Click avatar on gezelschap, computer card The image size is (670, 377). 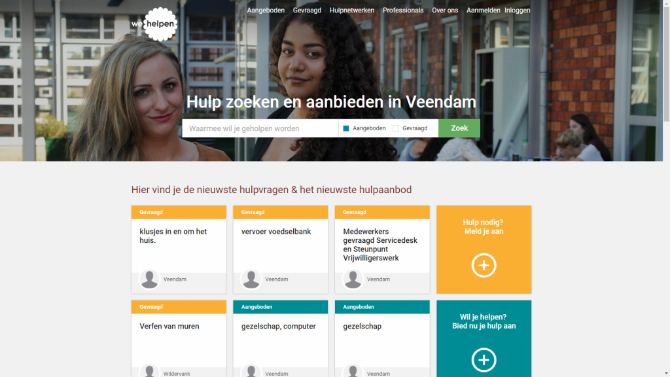tap(251, 371)
